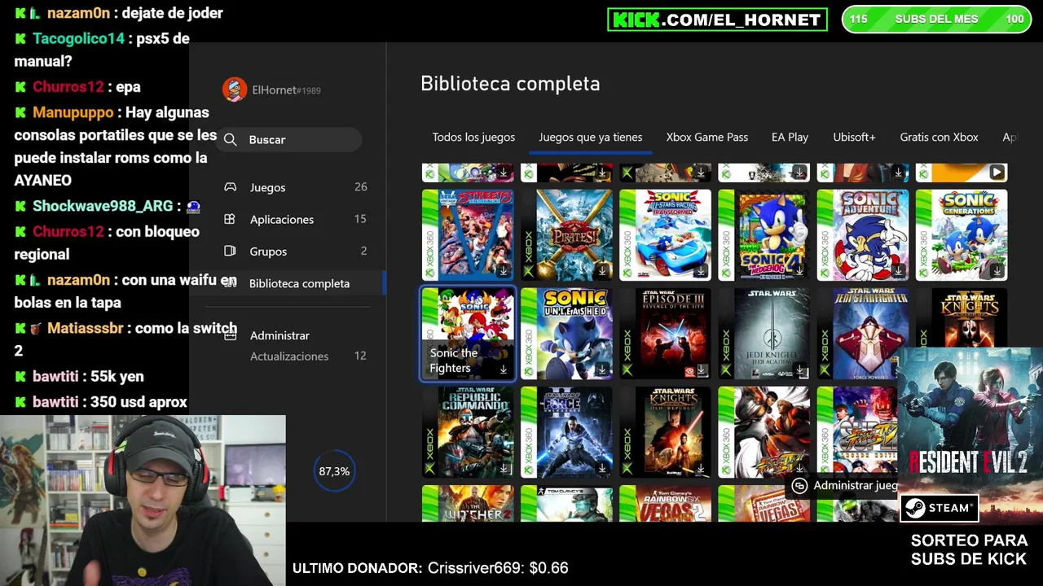
Task: Click the Aplicaciones grid icon
Action: click(230, 219)
